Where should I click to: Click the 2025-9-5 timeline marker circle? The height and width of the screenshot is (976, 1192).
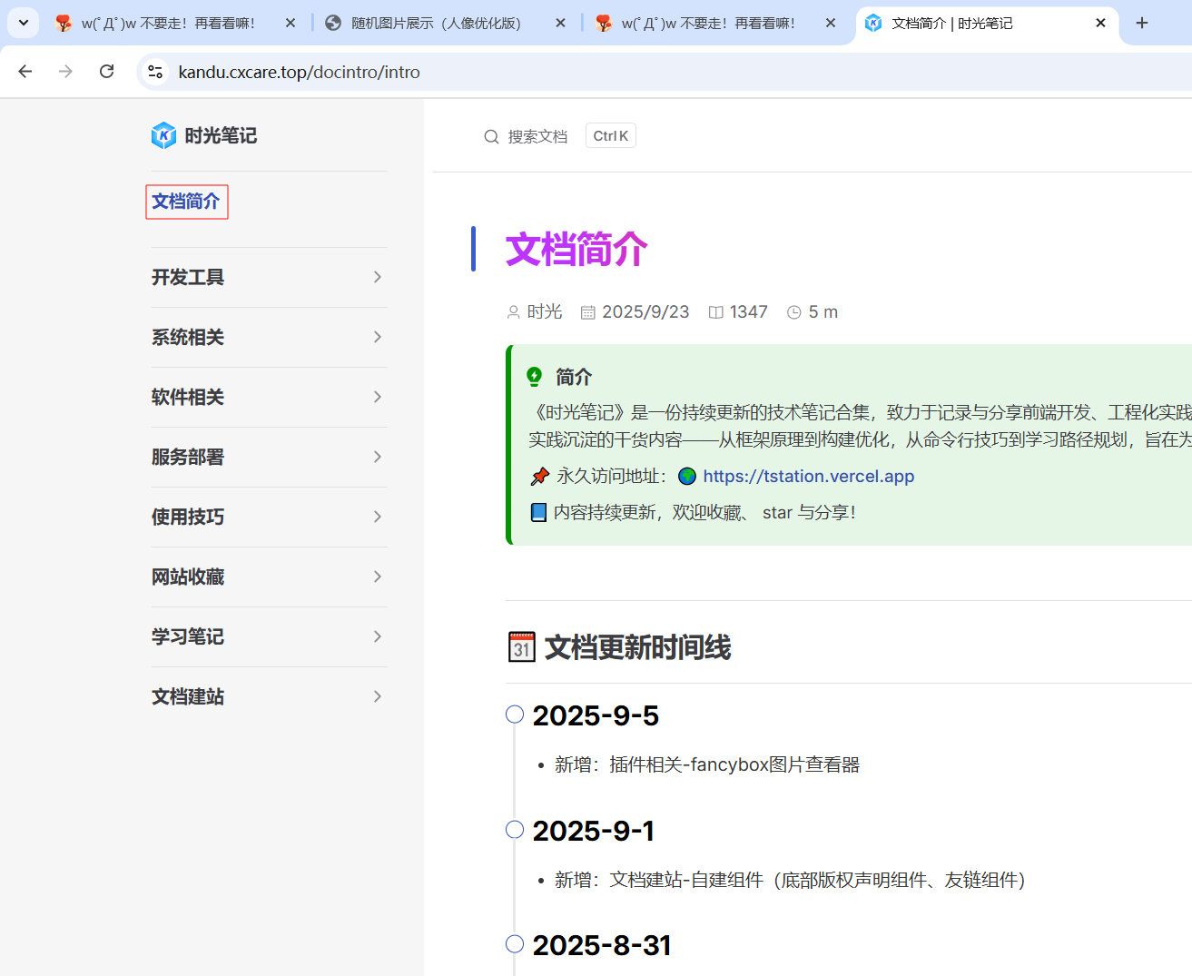click(515, 715)
